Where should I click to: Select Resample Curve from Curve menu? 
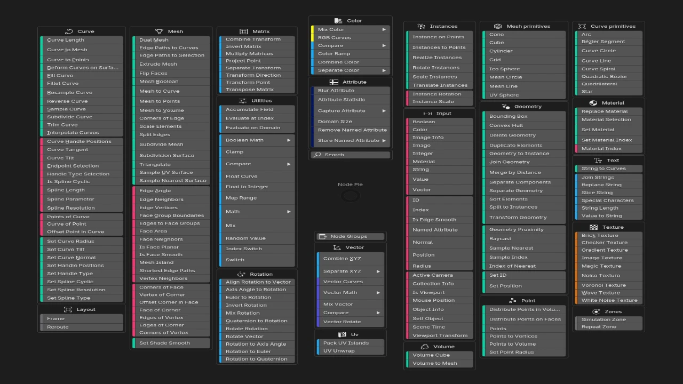(x=70, y=92)
